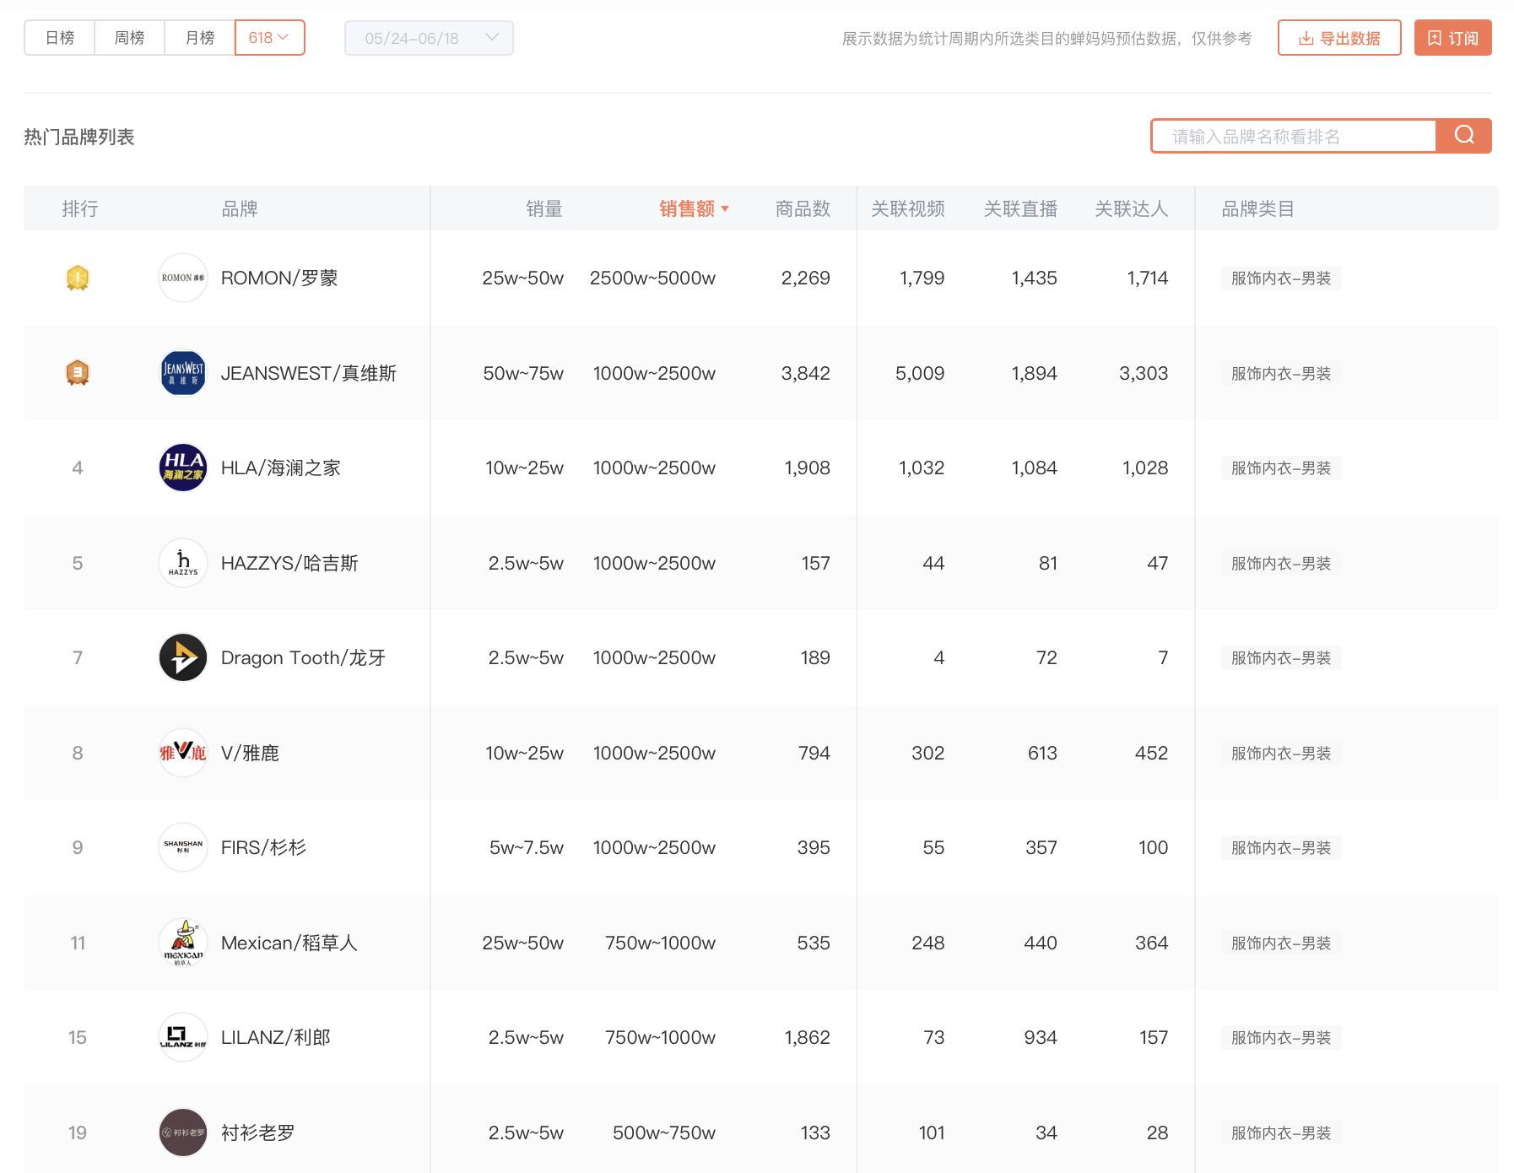The height and width of the screenshot is (1173, 1514).
Task: Click the HAZZYS brand logo
Action: (x=183, y=563)
